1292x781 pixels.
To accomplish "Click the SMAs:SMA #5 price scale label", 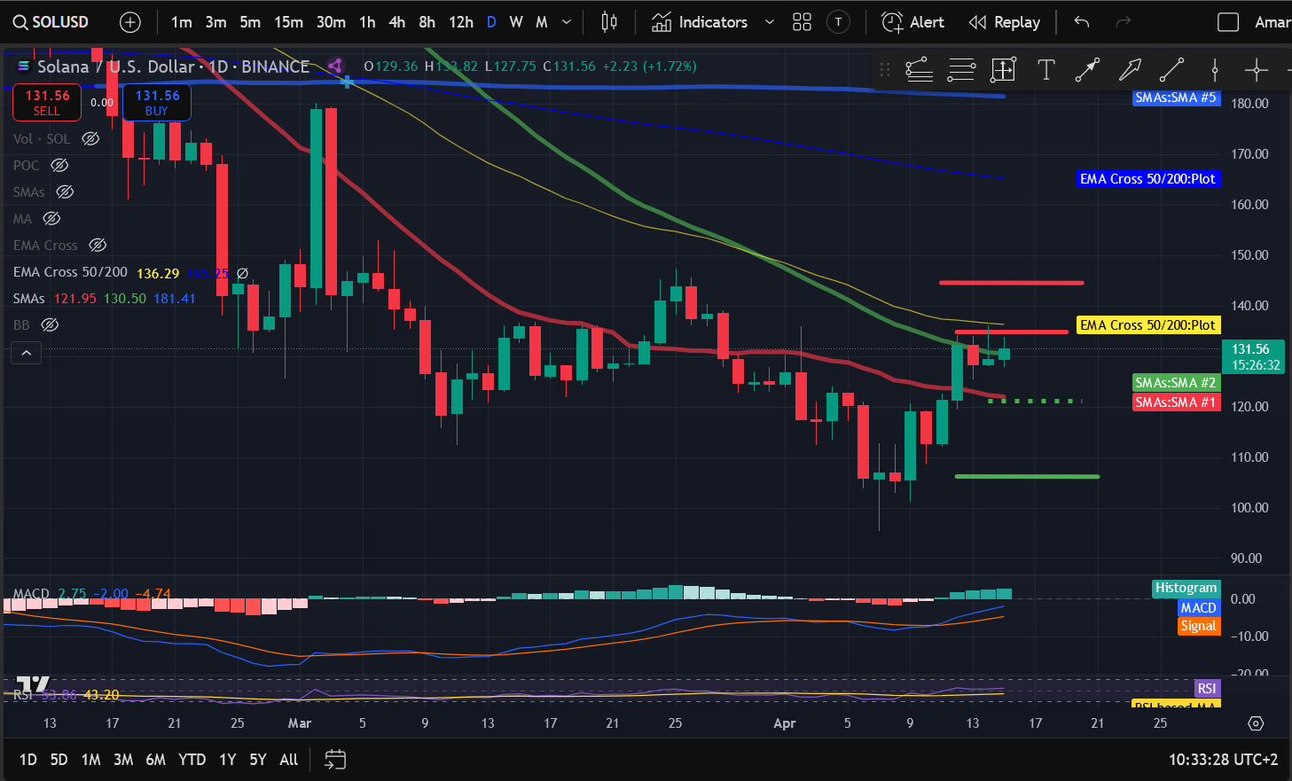I will point(1175,98).
